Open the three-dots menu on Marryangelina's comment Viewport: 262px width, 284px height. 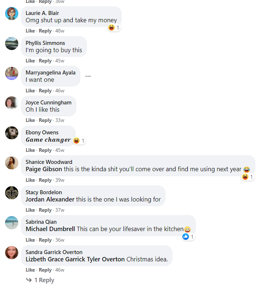[x=88, y=76]
